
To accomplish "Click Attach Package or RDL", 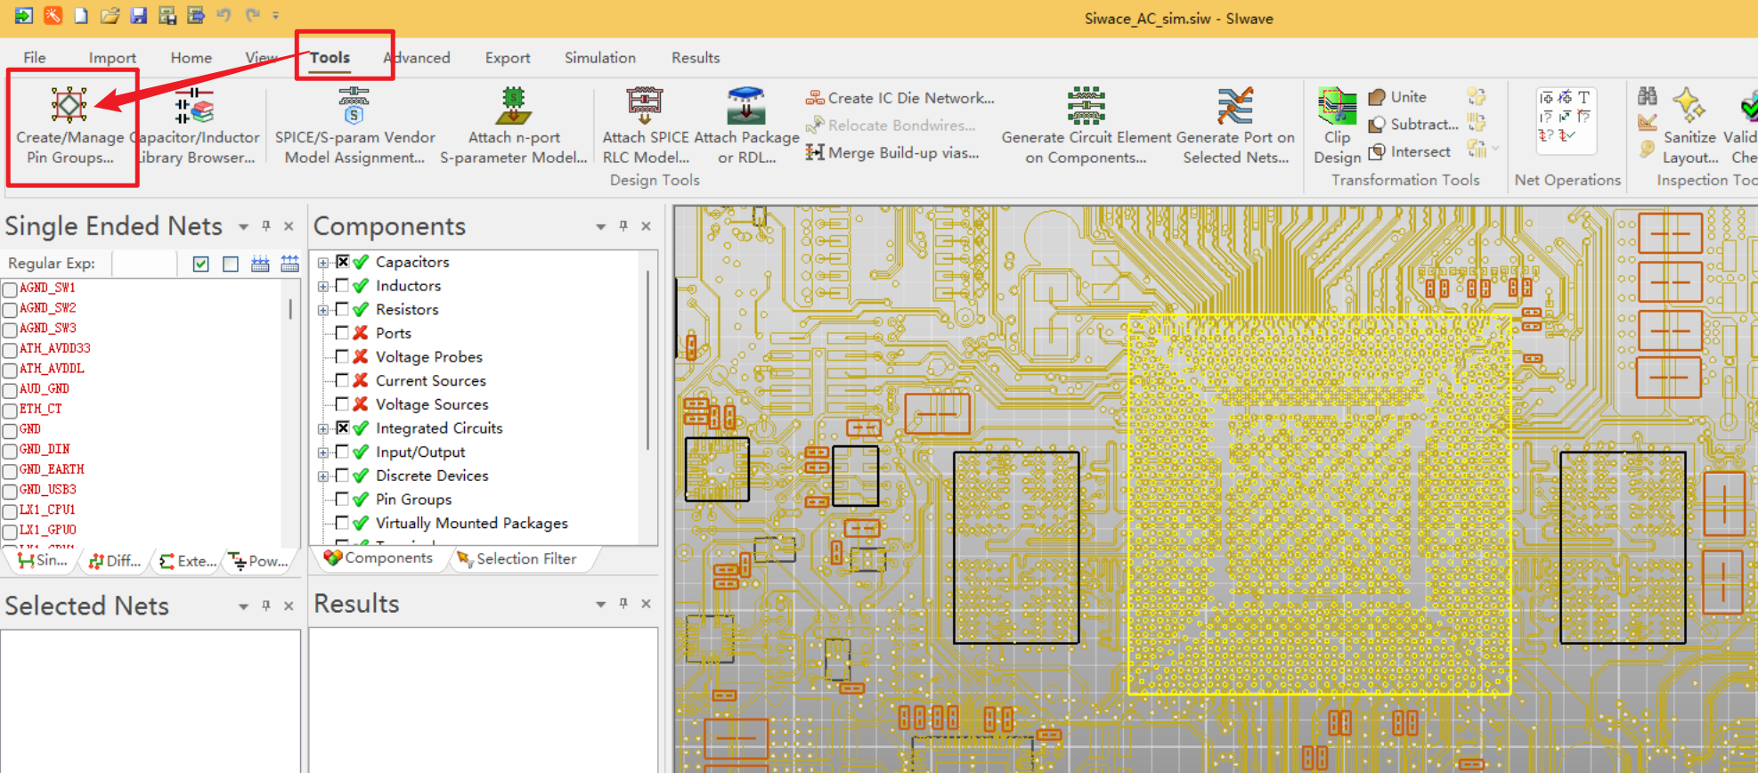I will [x=746, y=126].
